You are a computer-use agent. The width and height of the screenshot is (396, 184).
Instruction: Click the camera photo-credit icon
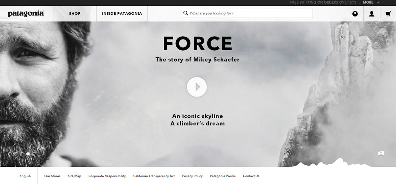tap(381, 153)
